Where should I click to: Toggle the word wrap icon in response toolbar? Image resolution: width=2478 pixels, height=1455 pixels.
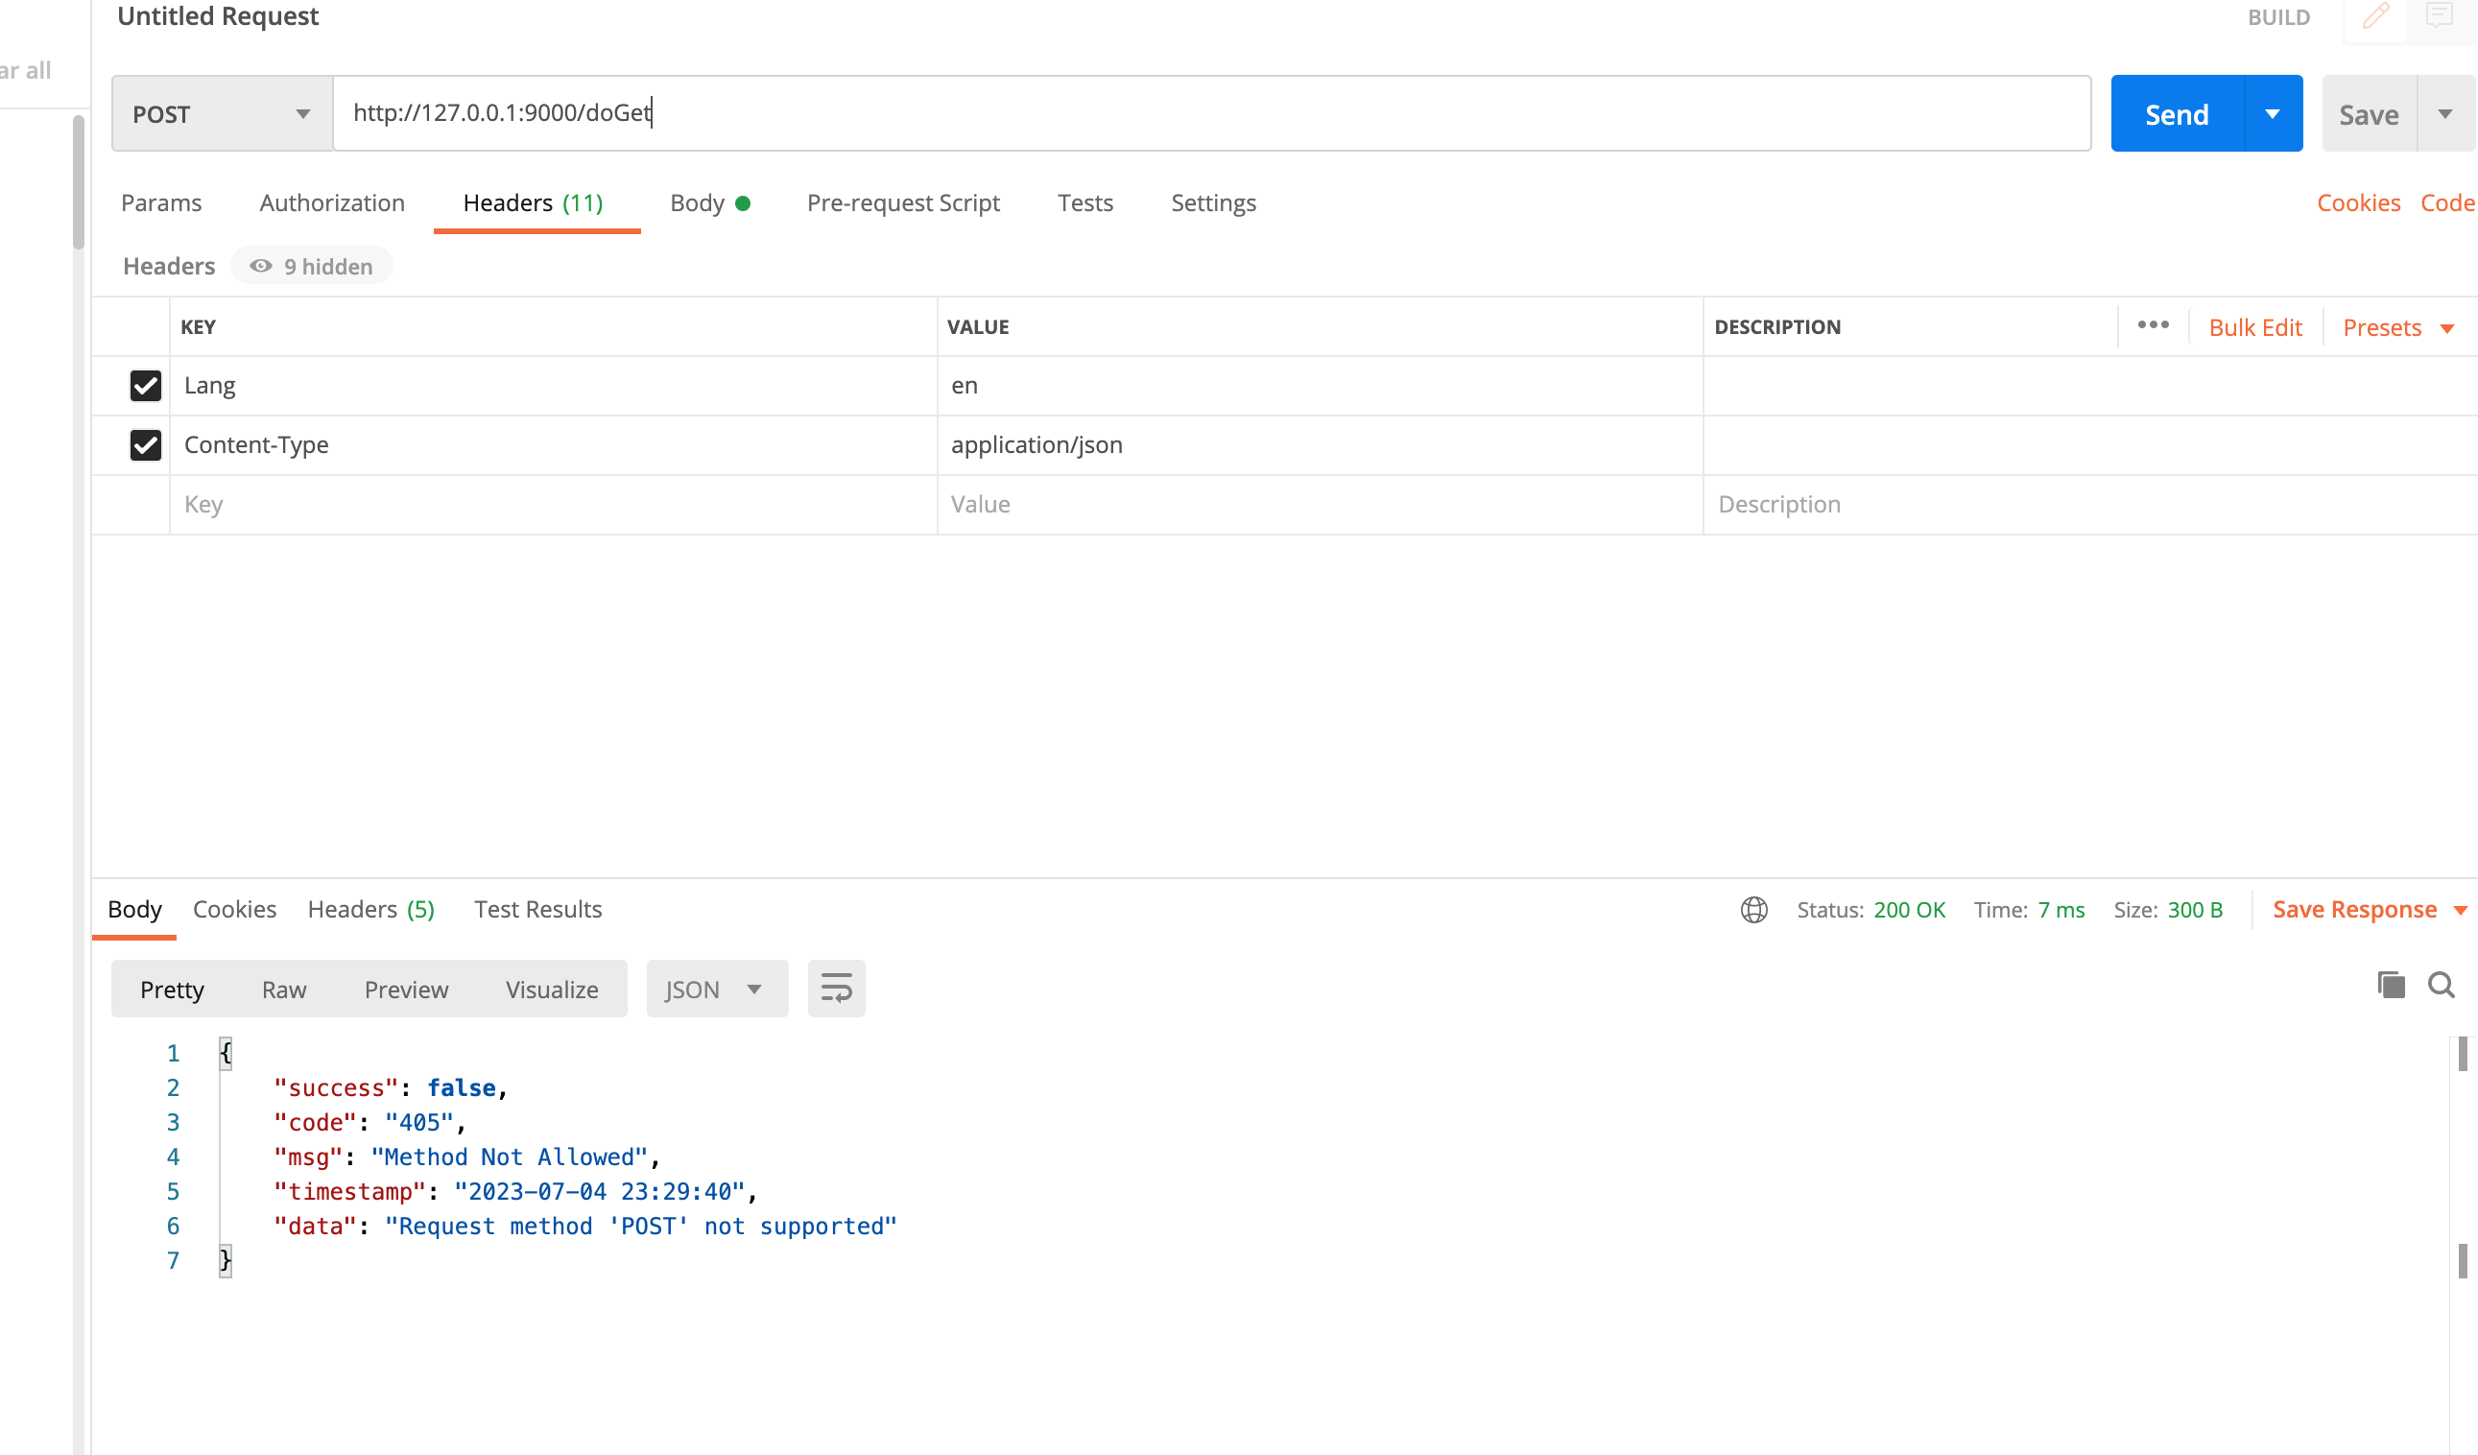836,988
